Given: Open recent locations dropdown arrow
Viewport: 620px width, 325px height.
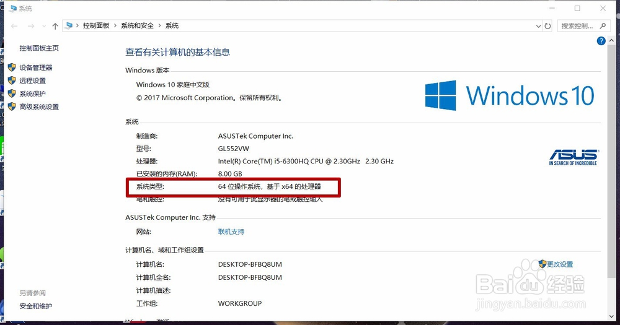Looking at the screenshot, I should tap(43, 26).
